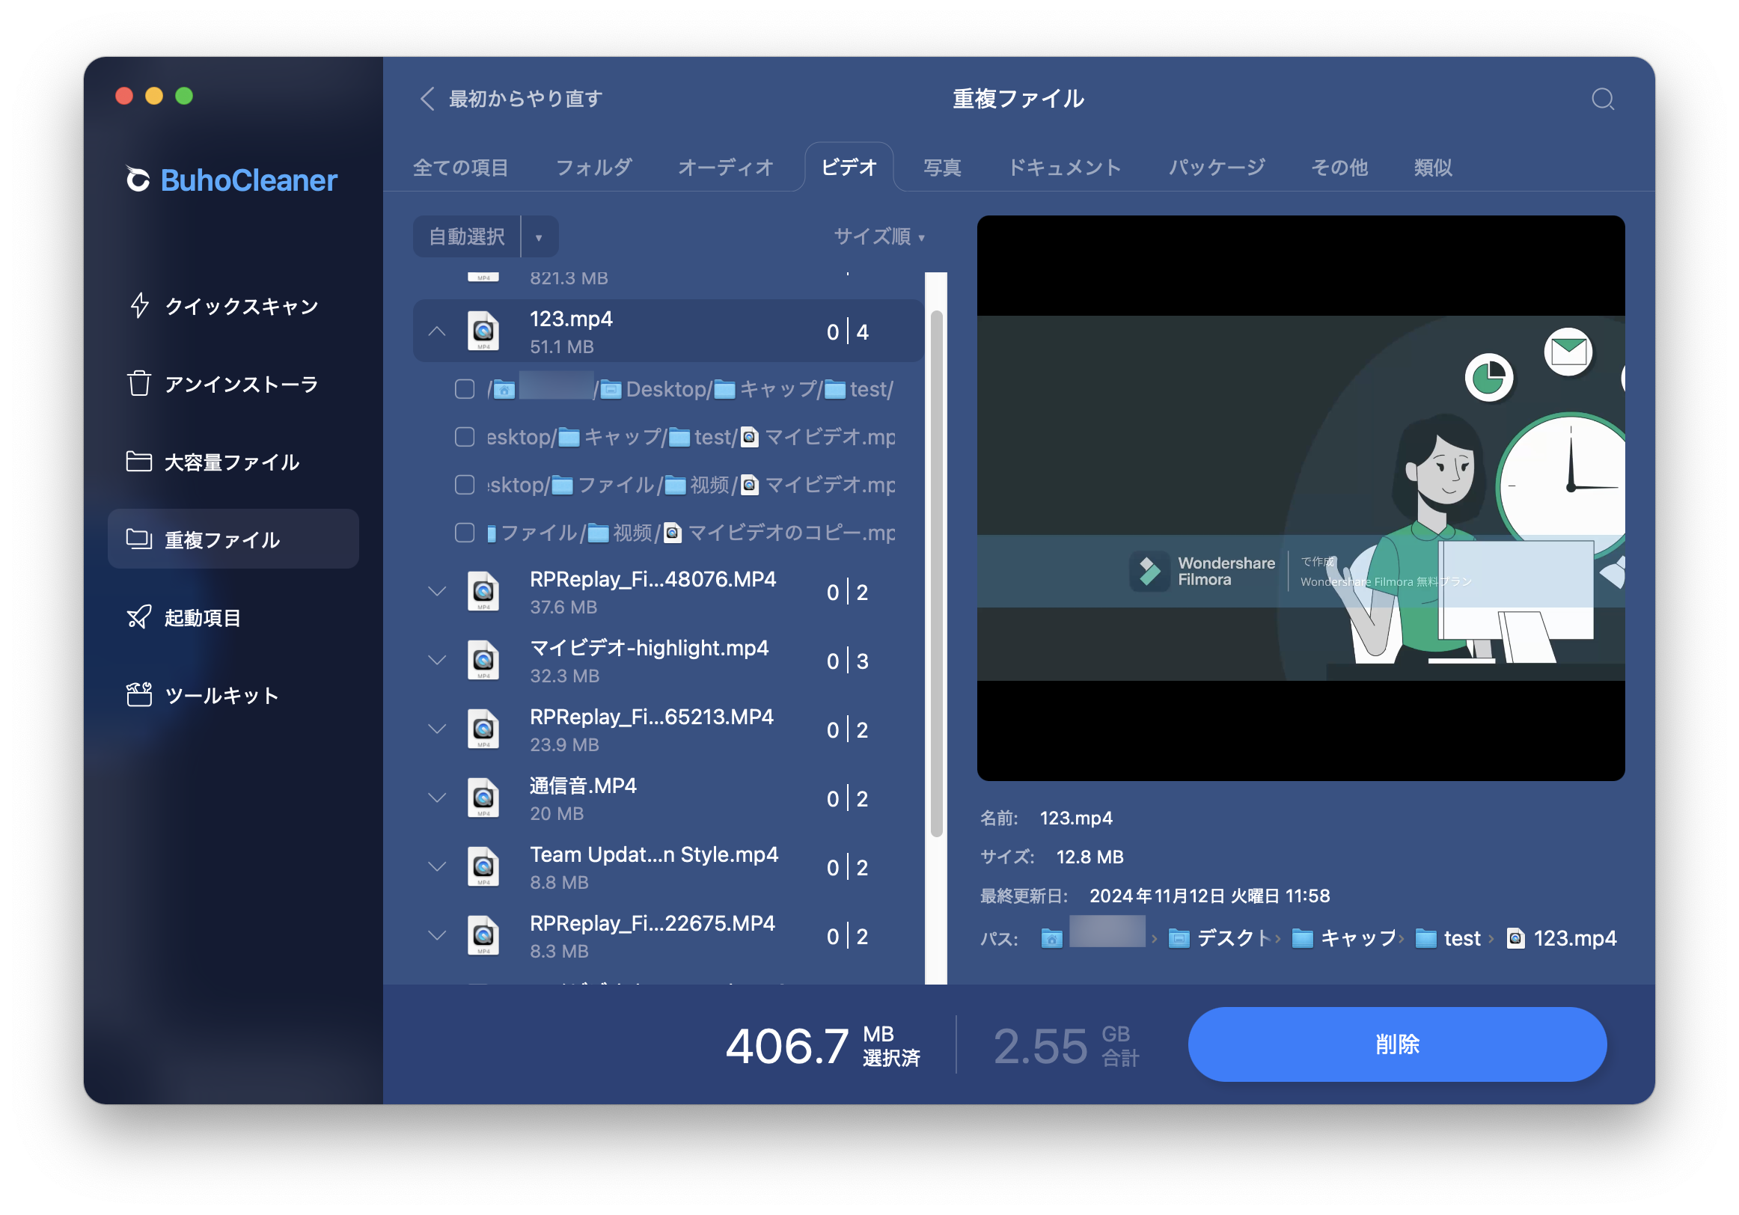This screenshot has height=1215, width=1739.
Task: Click the Large Files folder icon
Action: click(139, 462)
